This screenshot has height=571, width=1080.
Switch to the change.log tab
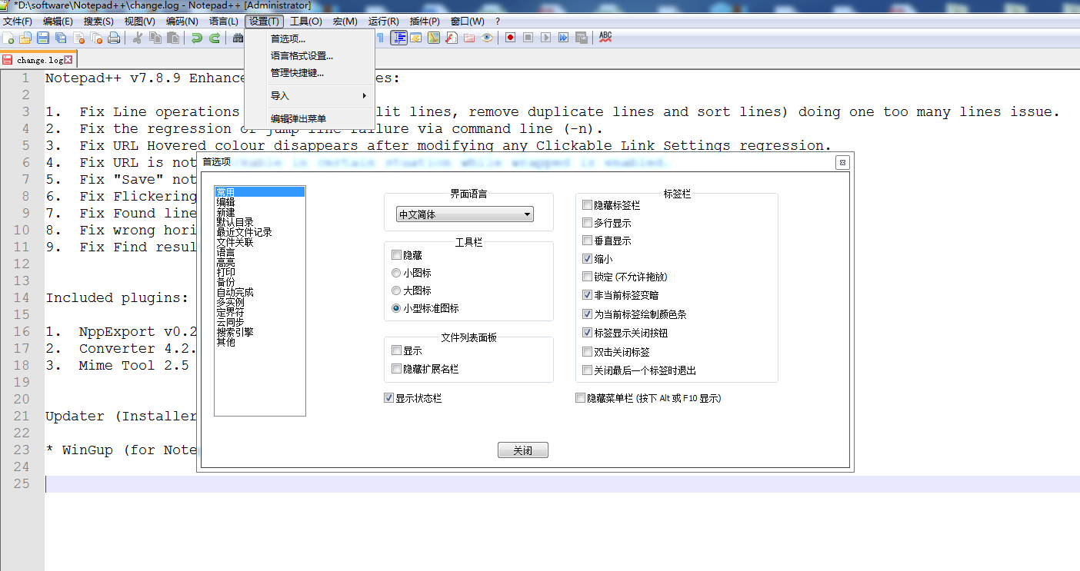coord(39,60)
